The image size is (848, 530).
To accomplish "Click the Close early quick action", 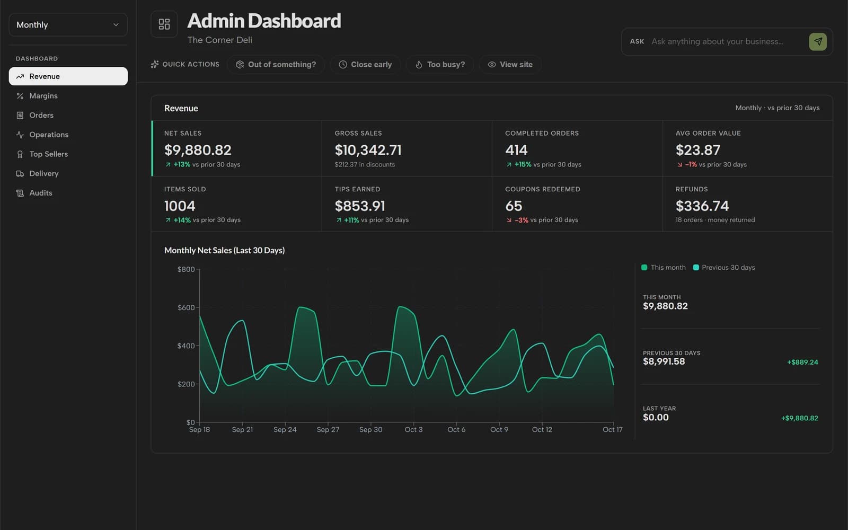I will tap(365, 64).
